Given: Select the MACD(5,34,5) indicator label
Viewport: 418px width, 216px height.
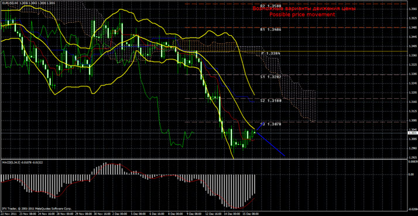Looking at the screenshot, I should pyautogui.click(x=10, y=162).
